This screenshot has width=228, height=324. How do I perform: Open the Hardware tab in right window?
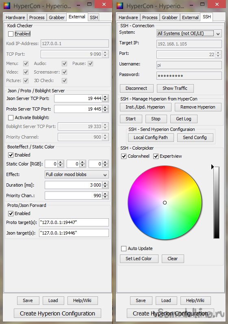(x=128, y=17)
